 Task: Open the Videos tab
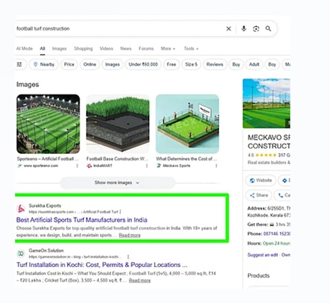(106, 48)
